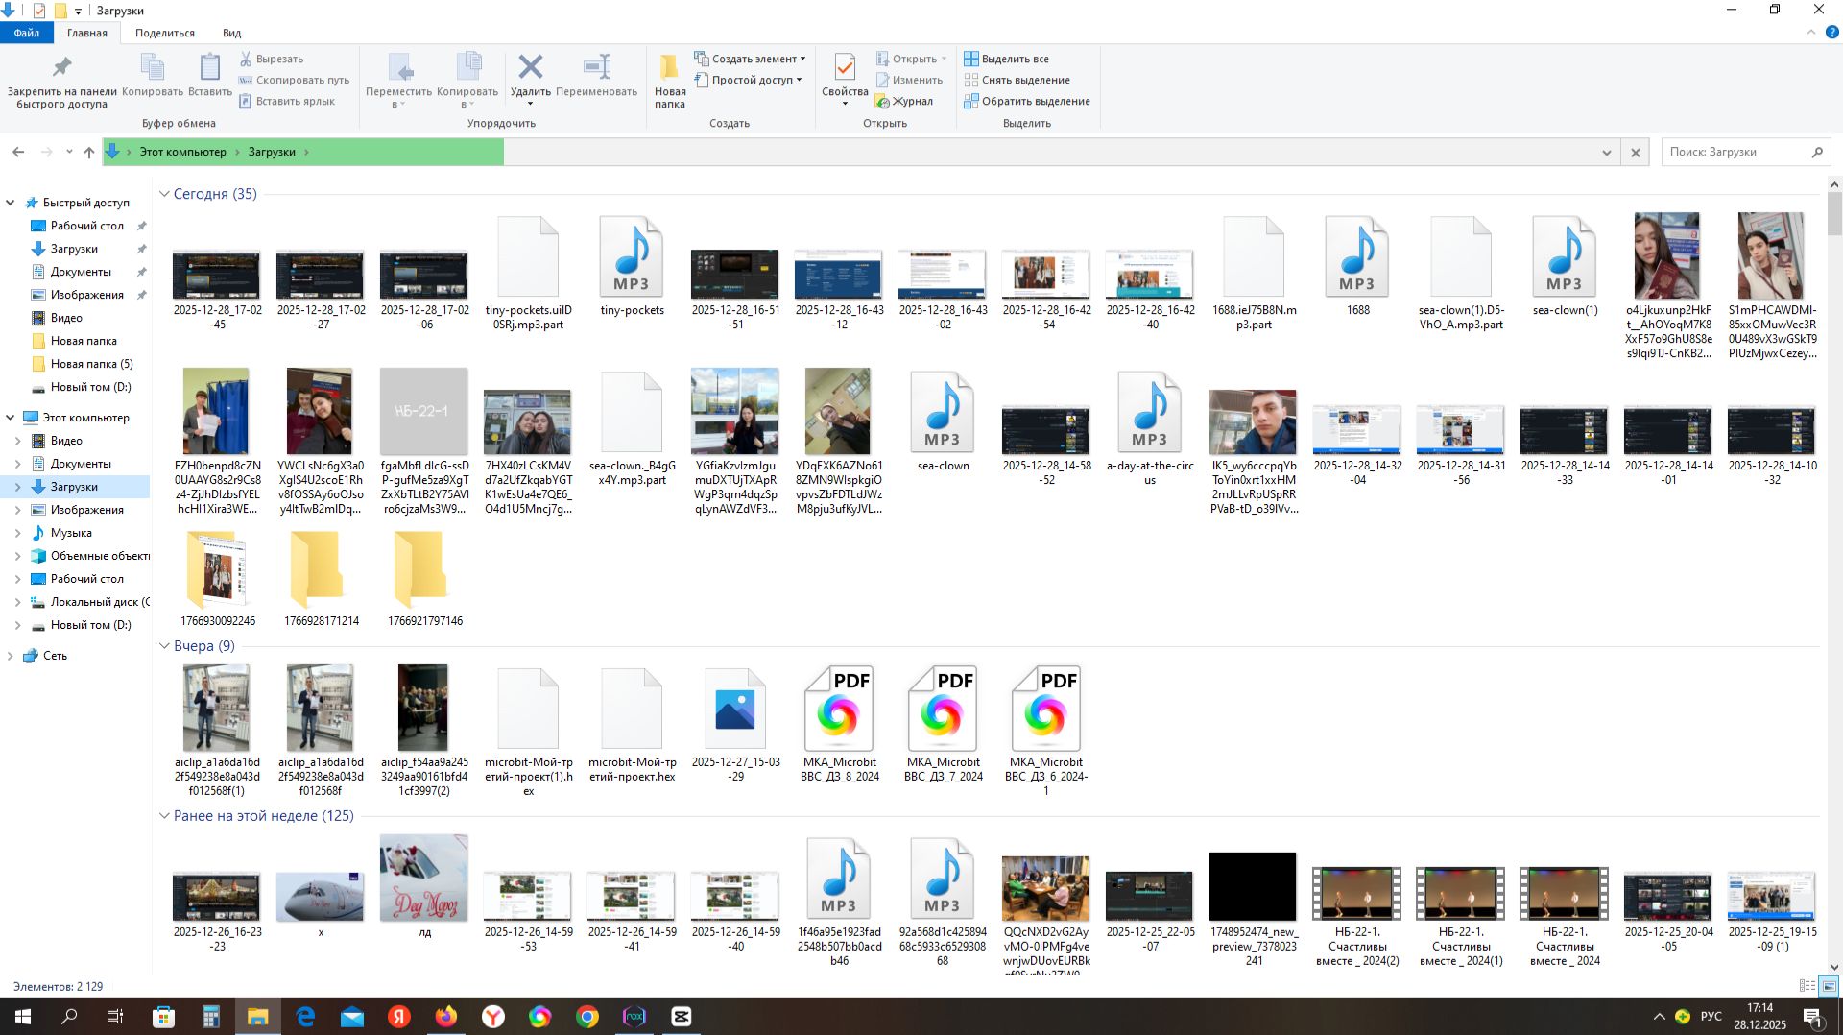1843x1035 pixels.
Task: Open Локальный диск in navigation tree
Action: (89, 602)
